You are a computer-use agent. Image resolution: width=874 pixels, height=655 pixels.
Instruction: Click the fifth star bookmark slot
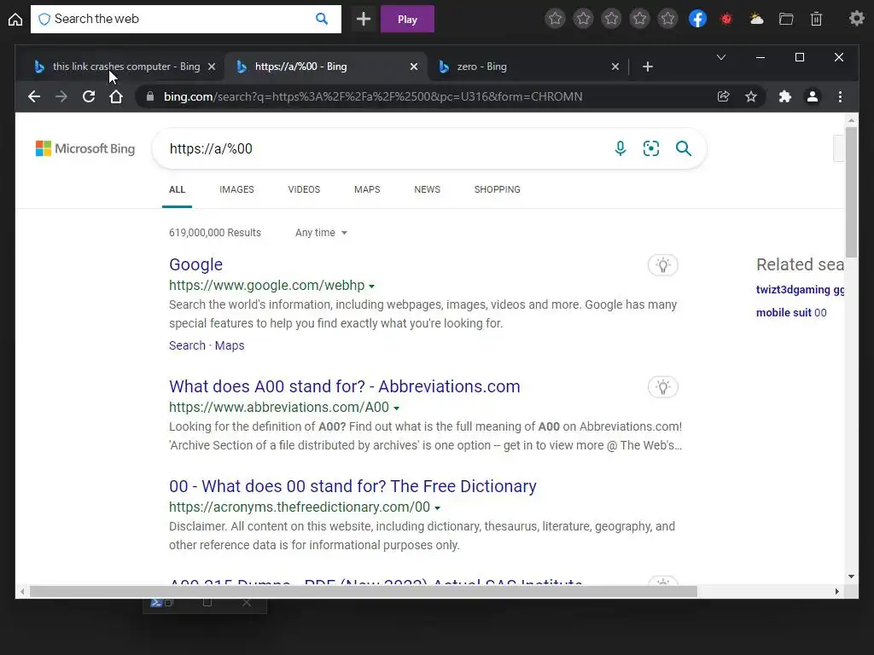(x=667, y=19)
